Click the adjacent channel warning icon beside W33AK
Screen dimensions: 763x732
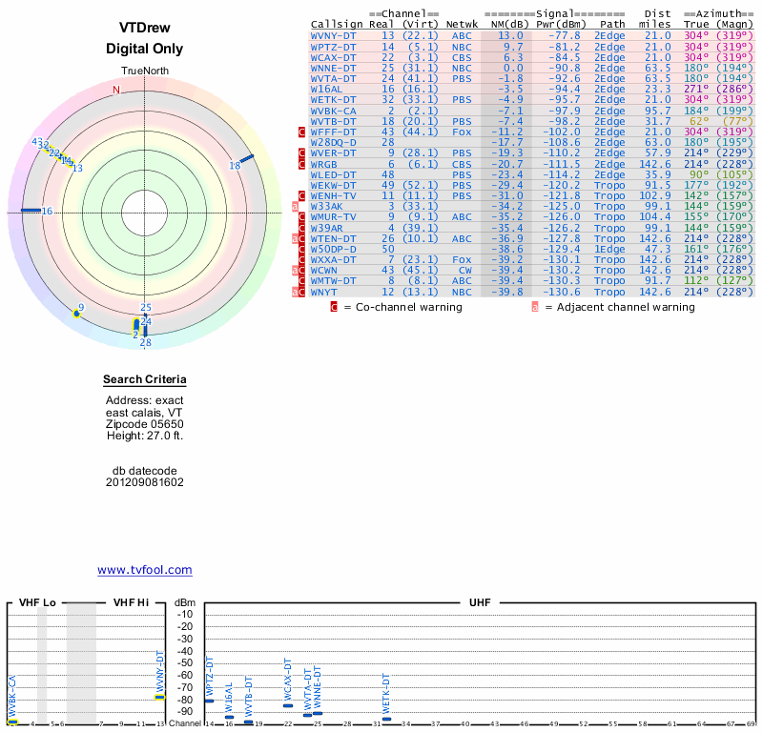tap(296, 206)
